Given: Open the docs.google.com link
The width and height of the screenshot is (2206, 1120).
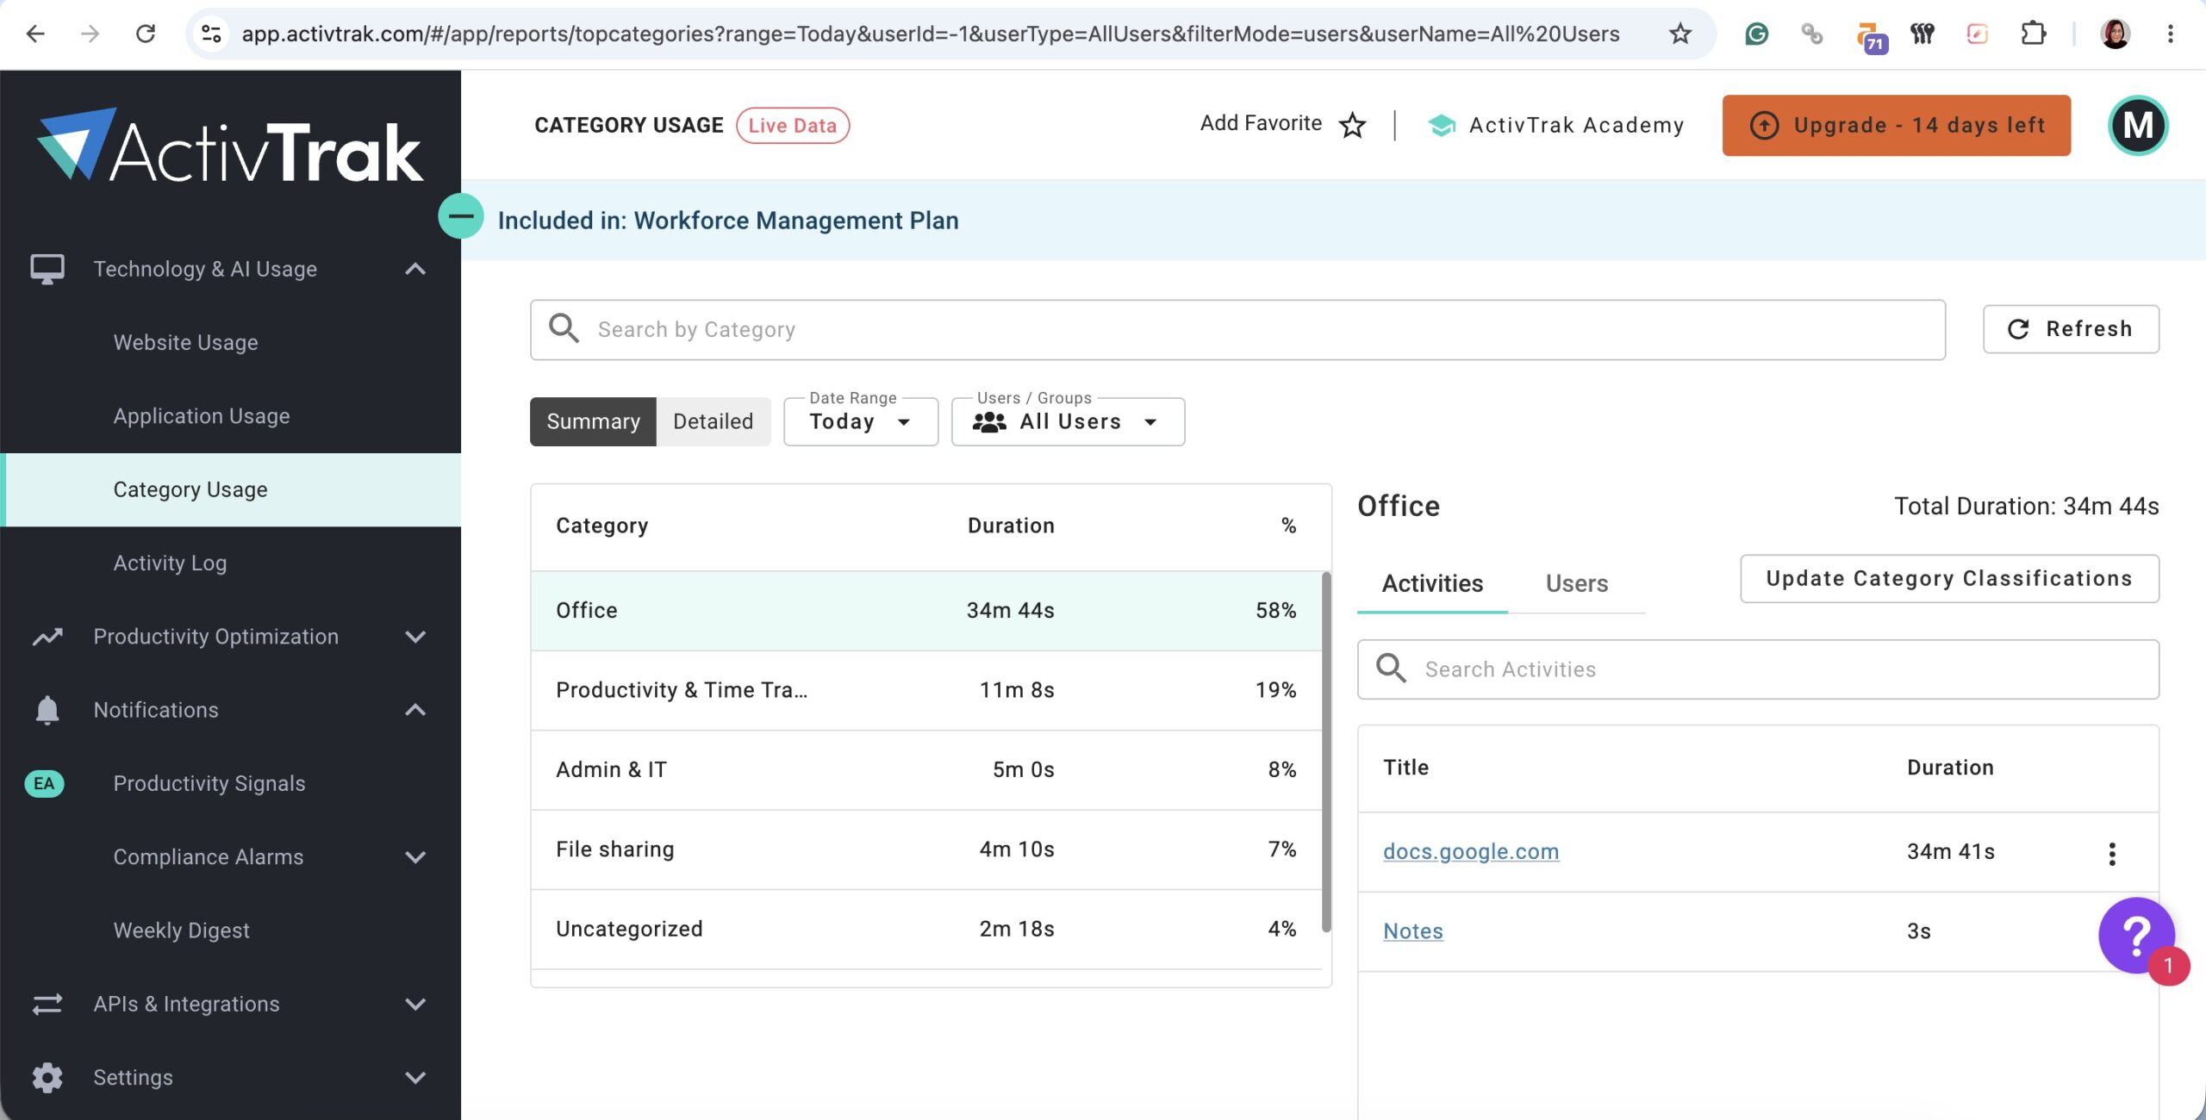Looking at the screenshot, I should (1470, 851).
